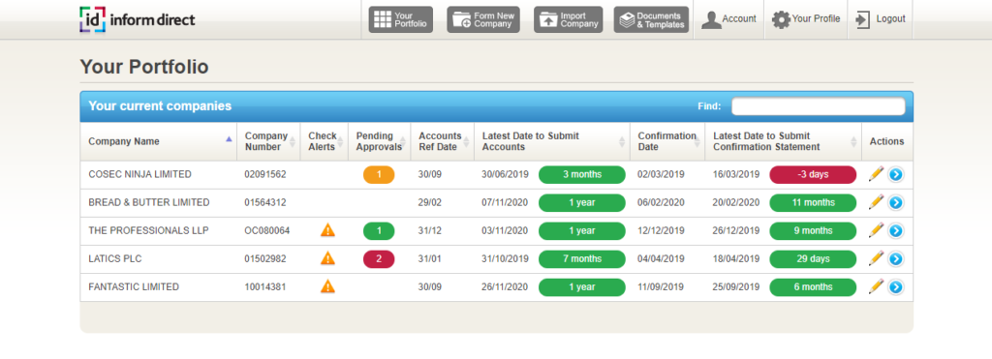Select BREAD & BUTTER LIMITED company name
The height and width of the screenshot is (359, 992).
[x=149, y=203]
